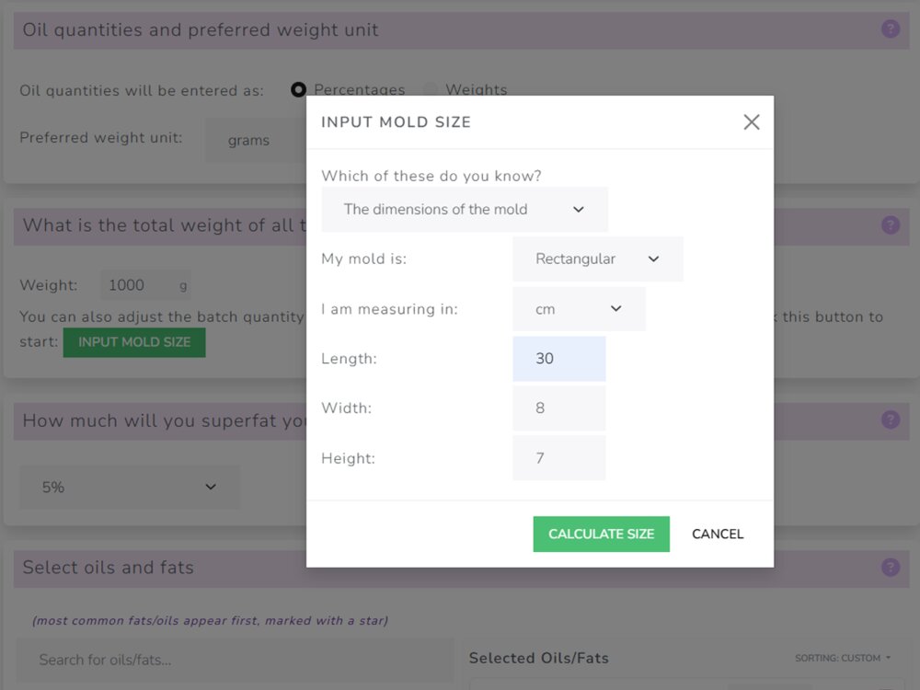Click the Search for oils/fats box

coord(234,660)
